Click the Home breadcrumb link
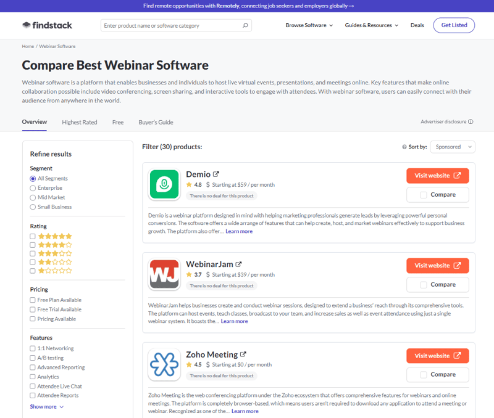494x418 pixels. (x=28, y=46)
